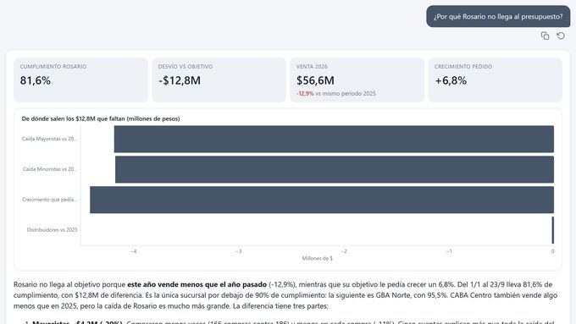The width and height of the screenshot is (576, 324).
Task: Click the 'Caída Mayoristas' chart bar
Action: pyautogui.click(x=334, y=139)
